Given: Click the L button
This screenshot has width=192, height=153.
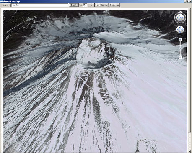Looking at the screenshot, I should [91, 5].
